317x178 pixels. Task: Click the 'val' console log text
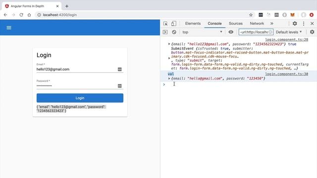point(170,74)
